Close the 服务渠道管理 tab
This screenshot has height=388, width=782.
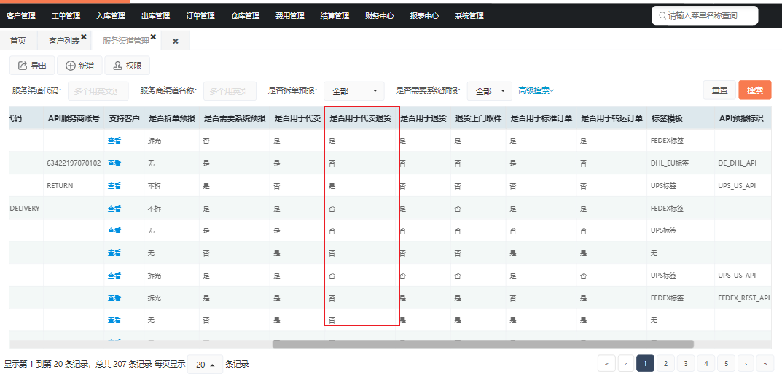click(x=153, y=37)
